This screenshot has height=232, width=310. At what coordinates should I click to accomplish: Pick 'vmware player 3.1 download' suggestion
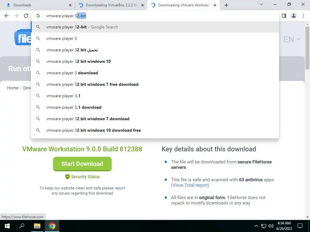[155, 107]
